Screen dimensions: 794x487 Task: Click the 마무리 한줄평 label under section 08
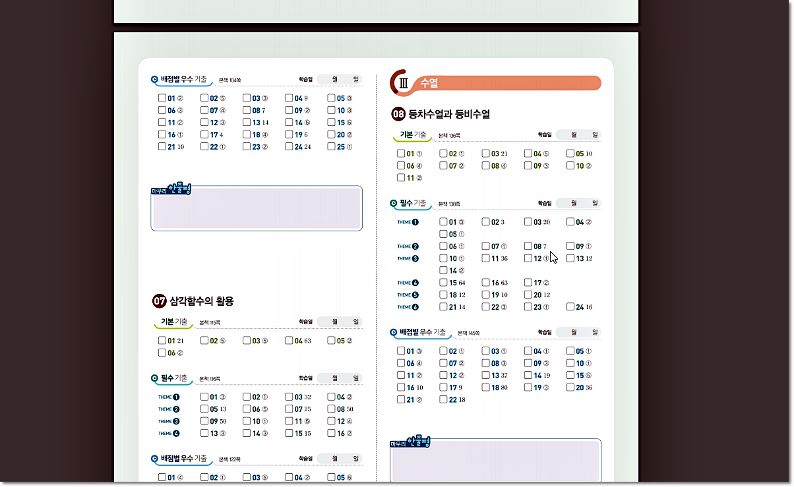[x=410, y=443]
